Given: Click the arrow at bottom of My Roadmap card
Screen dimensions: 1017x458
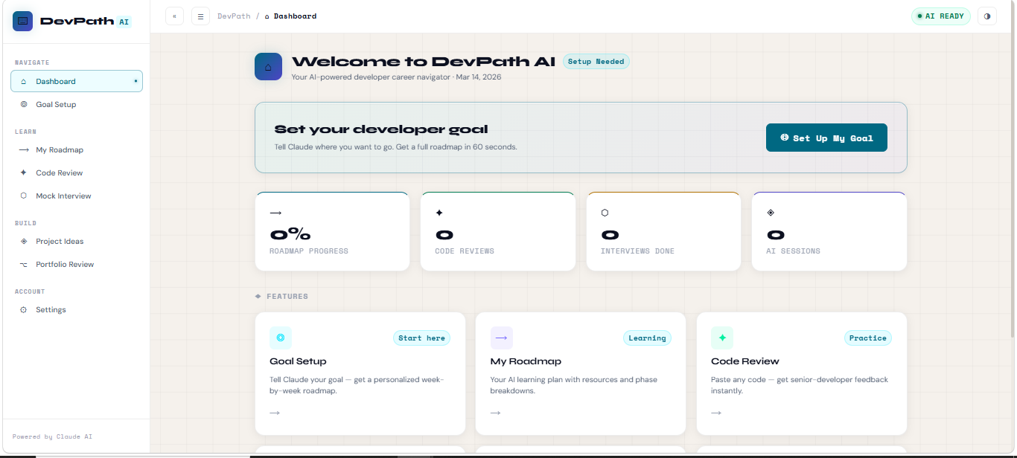Looking at the screenshot, I should tap(496, 413).
